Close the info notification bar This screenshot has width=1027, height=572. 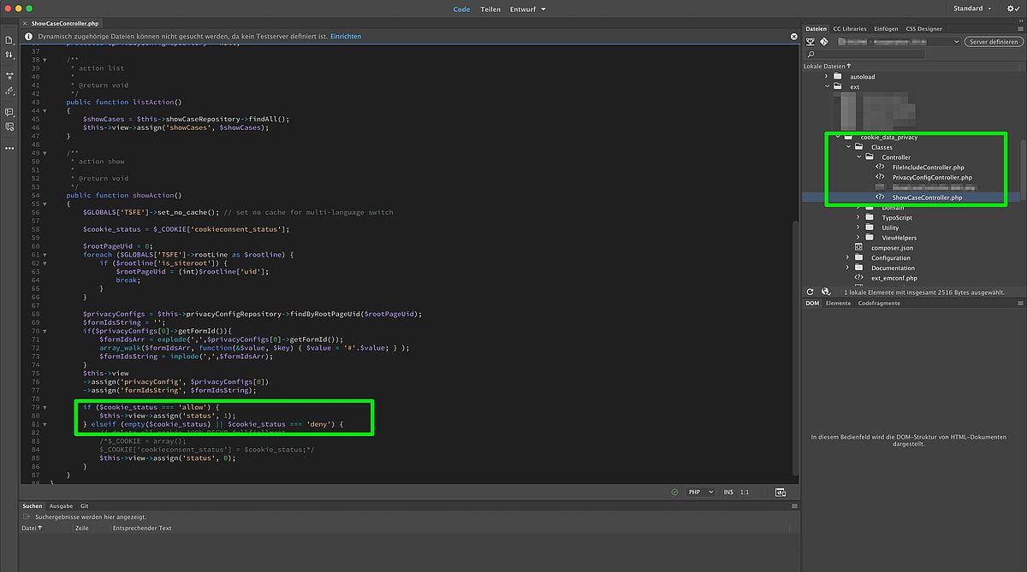point(793,37)
